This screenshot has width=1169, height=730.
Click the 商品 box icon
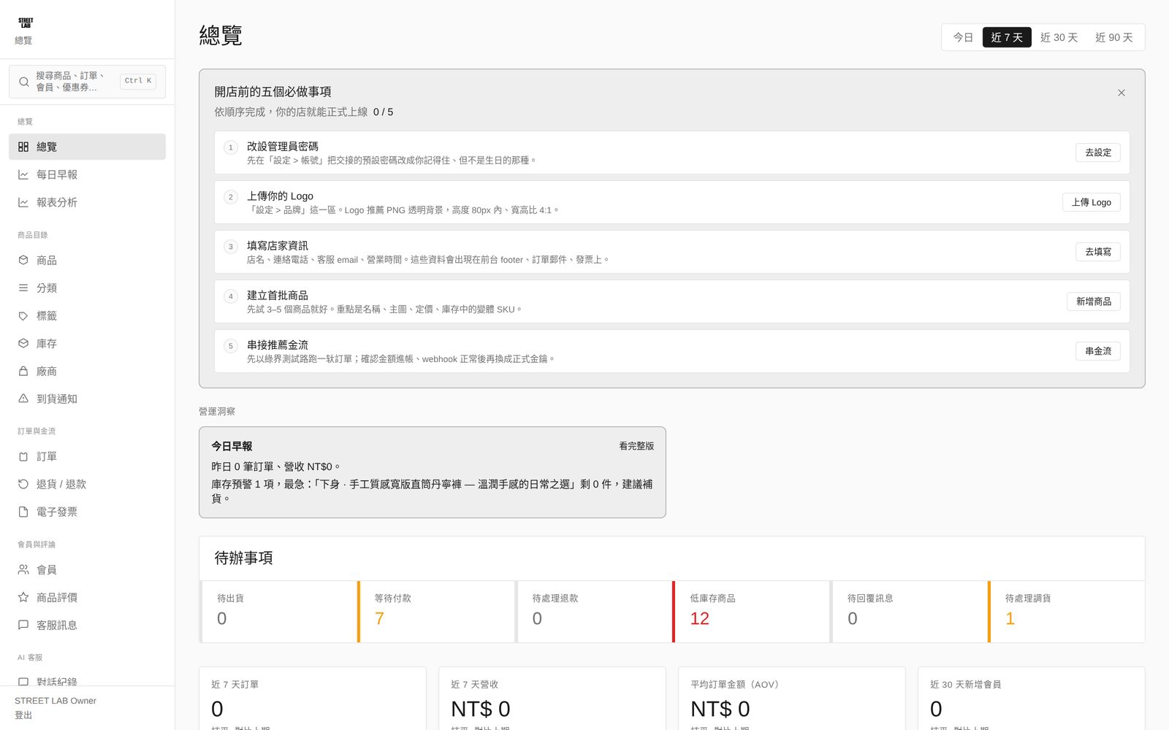click(x=23, y=260)
